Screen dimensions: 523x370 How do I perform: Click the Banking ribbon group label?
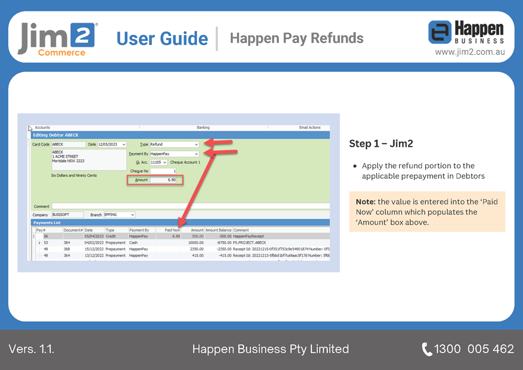point(203,127)
